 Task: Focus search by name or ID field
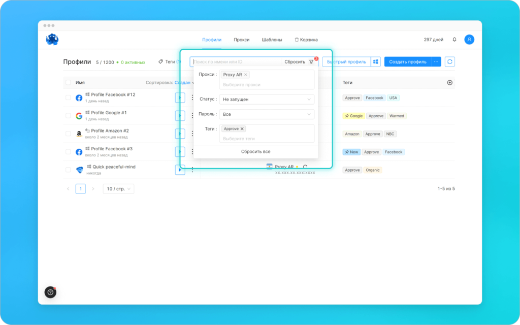237,61
